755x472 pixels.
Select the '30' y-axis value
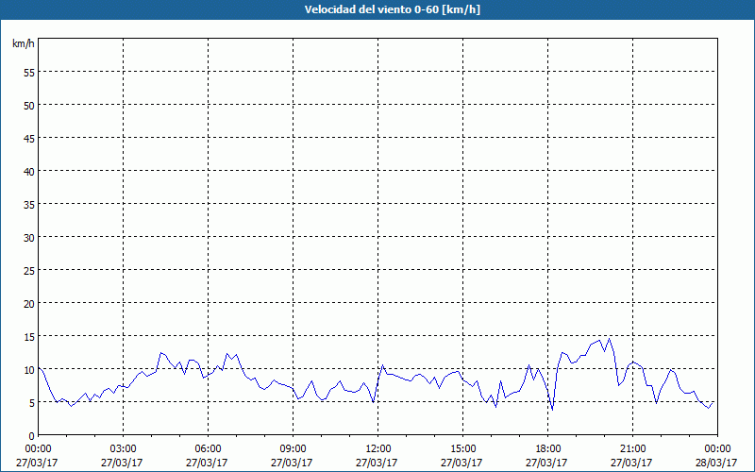(29, 238)
